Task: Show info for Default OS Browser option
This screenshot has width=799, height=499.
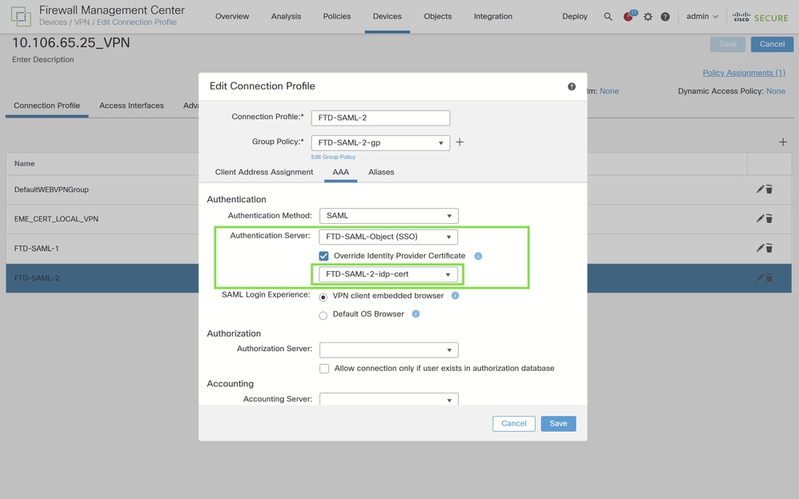Action: (x=416, y=313)
